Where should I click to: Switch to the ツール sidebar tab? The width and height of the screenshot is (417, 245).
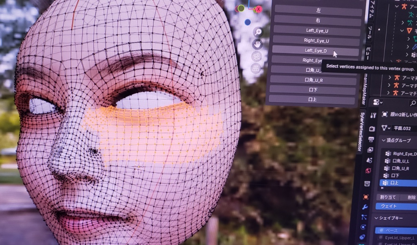coord(371,33)
